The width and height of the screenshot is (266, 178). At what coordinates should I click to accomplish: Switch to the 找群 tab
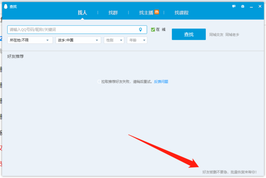point(113,13)
